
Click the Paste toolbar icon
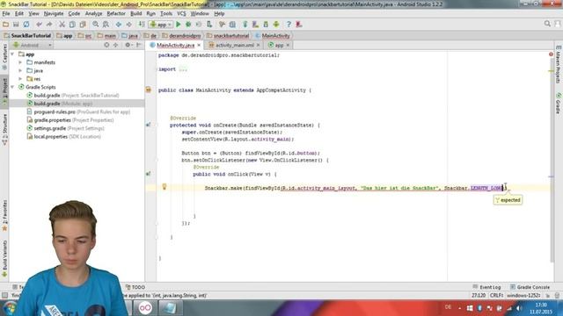click(x=83, y=25)
